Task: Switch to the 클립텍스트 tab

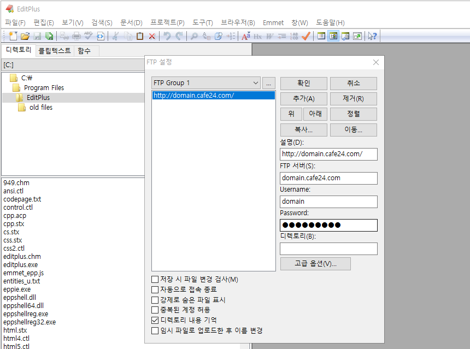Action: 55,51
